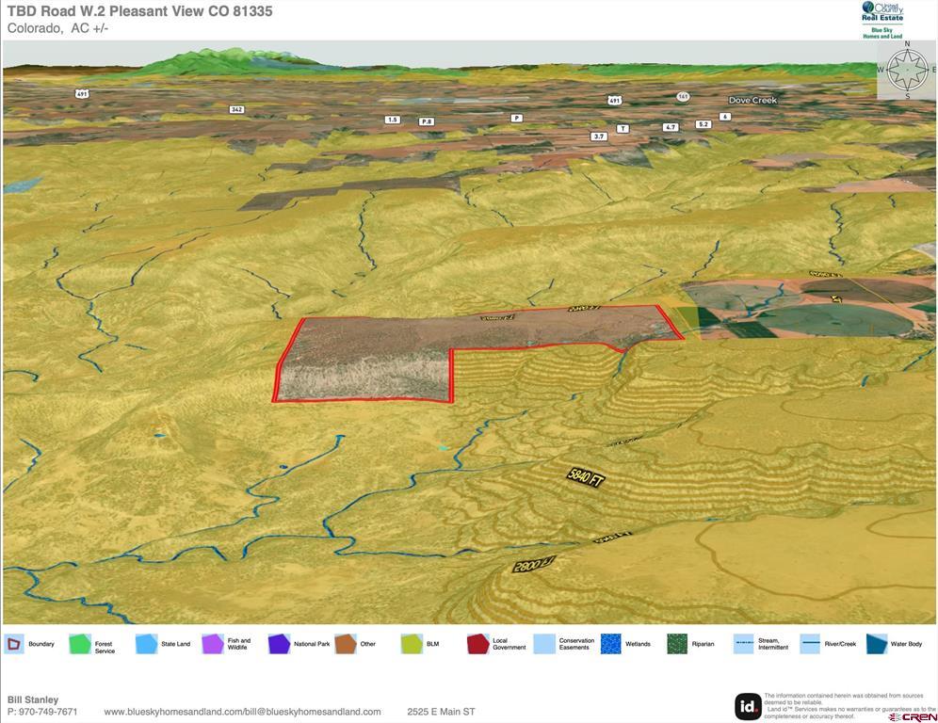This screenshot has height=723, width=938.
Task: Click the Riparian legend pattern icon
Action: click(x=677, y=644)
